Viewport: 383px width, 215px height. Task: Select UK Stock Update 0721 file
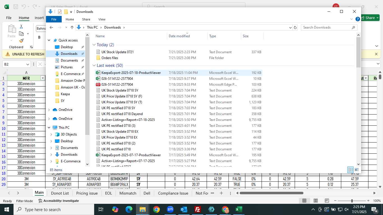(117, 52)
